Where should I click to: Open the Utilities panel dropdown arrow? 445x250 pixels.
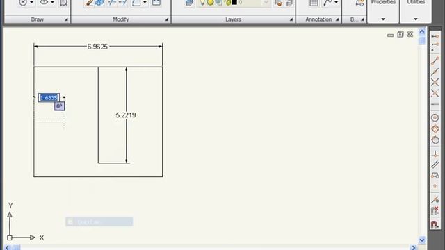coord(416,19)
